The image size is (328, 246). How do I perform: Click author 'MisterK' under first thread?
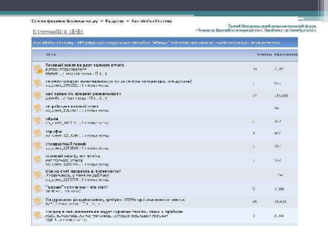tap(51, 74)
